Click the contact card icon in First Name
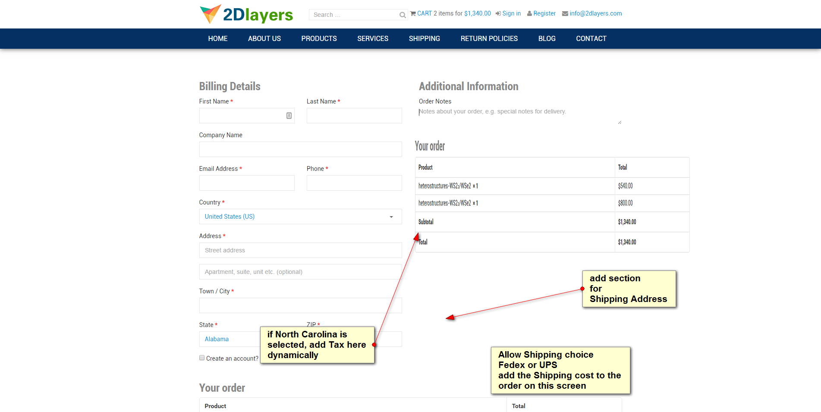 289,116
